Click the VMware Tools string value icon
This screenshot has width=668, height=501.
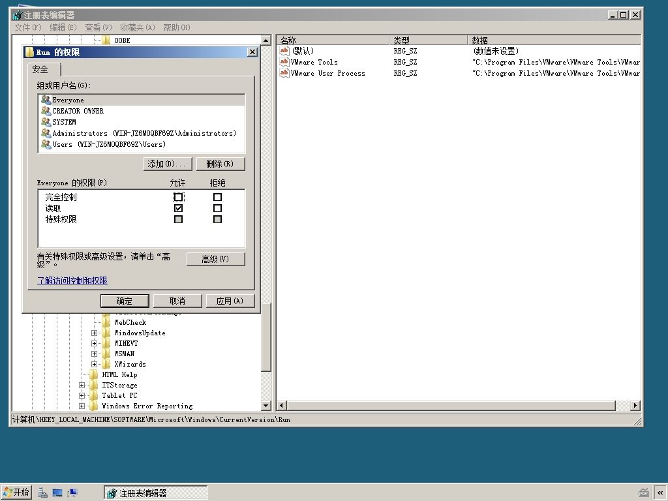tap(284, 62)
